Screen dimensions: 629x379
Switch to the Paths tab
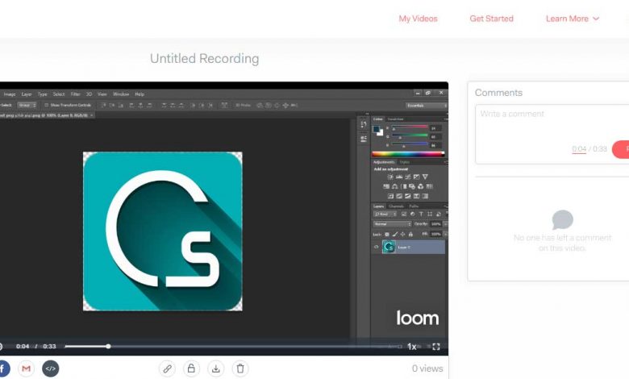[x=414, y=206]
